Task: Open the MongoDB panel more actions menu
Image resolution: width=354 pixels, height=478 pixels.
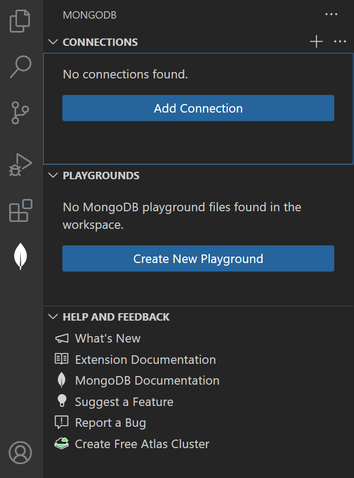Action: [331, 14]
